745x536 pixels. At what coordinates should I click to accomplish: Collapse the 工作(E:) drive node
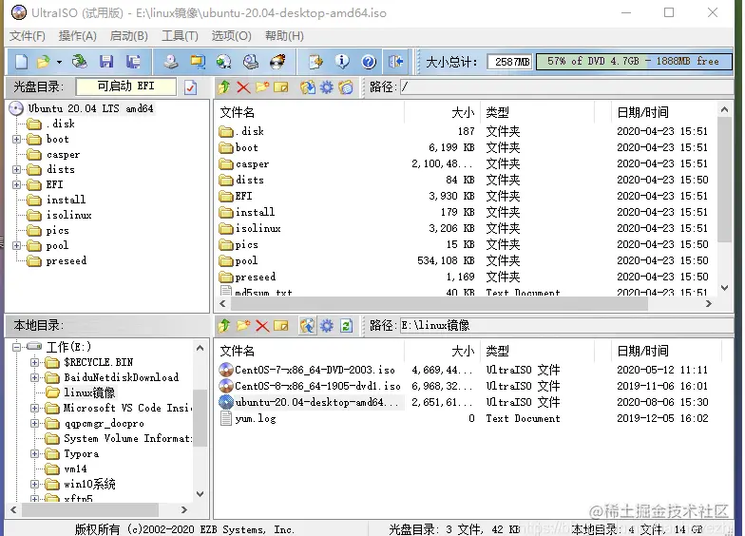point(17,347)
